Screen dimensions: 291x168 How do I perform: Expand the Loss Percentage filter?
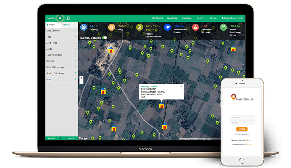pos(61,55)
